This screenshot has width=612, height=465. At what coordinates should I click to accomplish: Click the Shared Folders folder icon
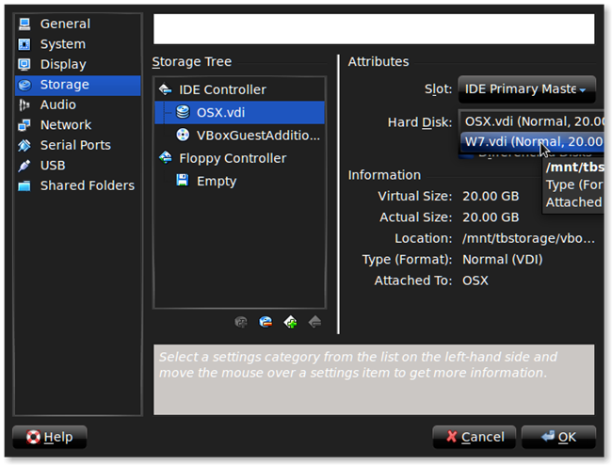point(24,185)
